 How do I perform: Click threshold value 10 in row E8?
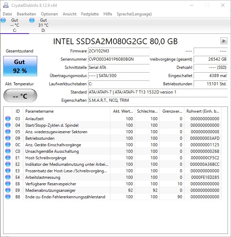(180, 184)
